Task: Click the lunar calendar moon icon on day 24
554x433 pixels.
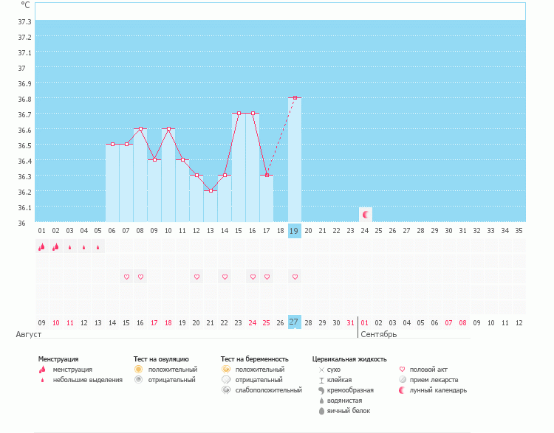Action: (365, 214)
